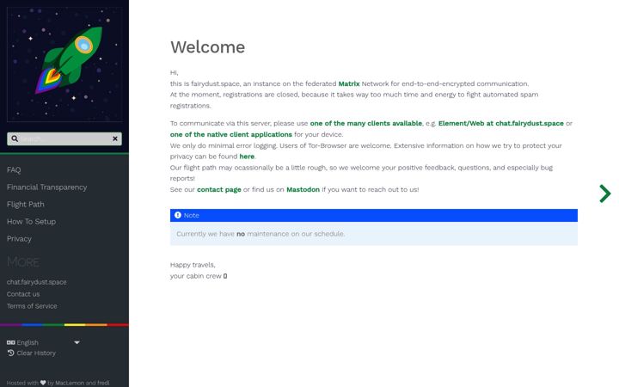This screenshot has width=619, height=387.
Task: Visit the chat.fairydust.space sidebar shortcut
Action: 36,282
